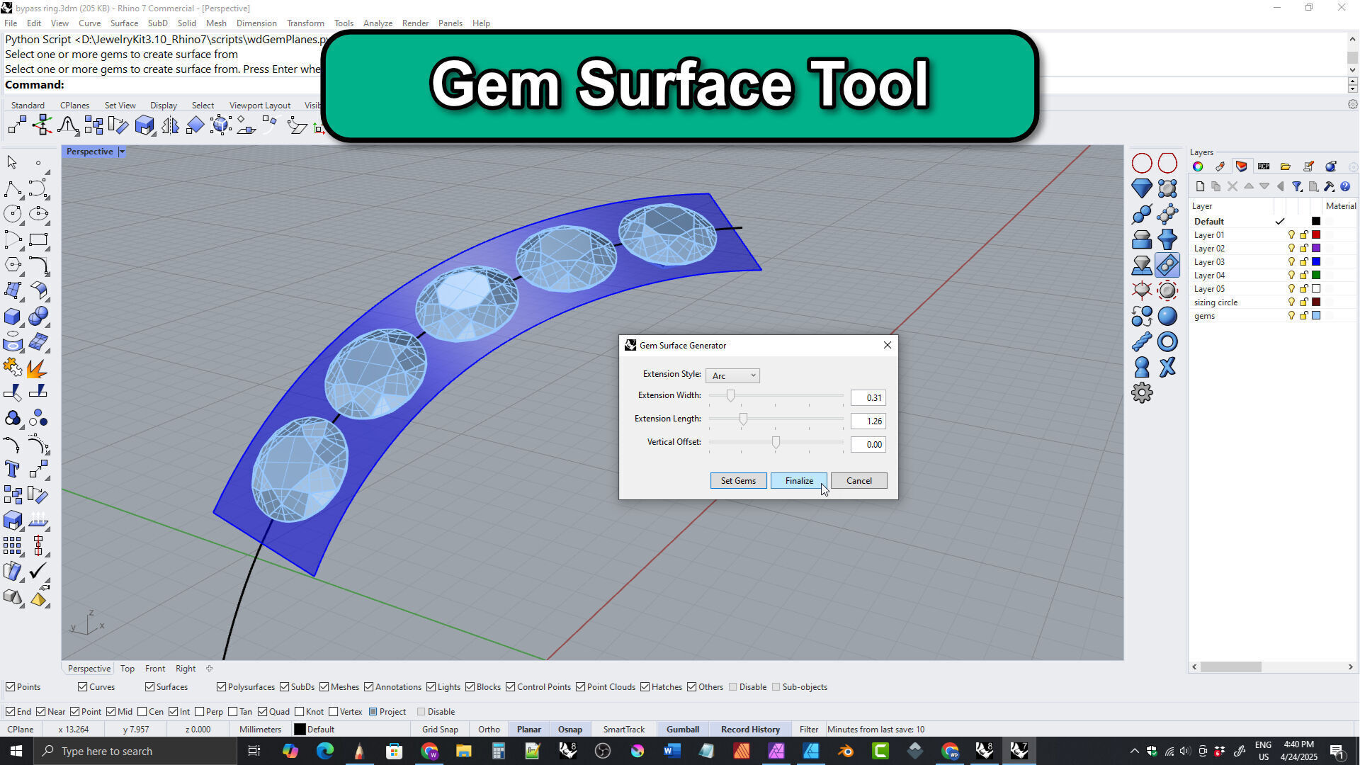Open the Extension Style Arc dropdown
This screenshot has width=1360, height=765.
[x=732, y=375]
